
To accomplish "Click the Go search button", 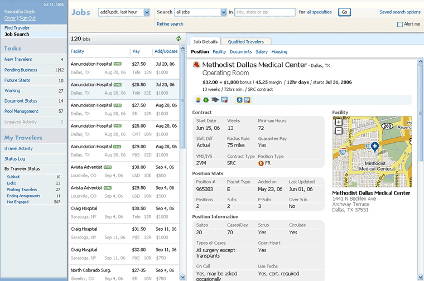I will pos(344,12).
